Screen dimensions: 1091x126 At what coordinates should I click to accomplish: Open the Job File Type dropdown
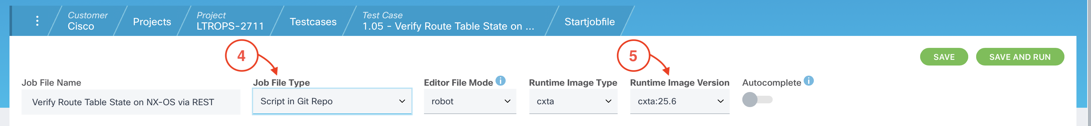(332, 101)
